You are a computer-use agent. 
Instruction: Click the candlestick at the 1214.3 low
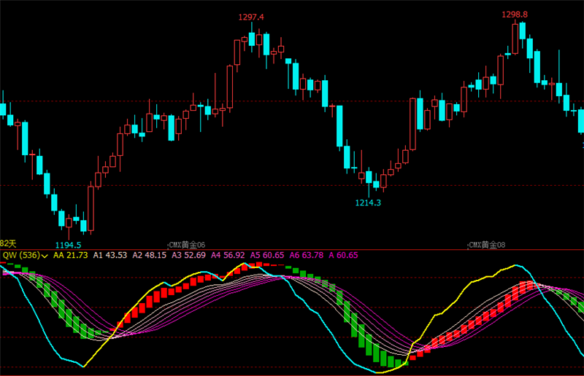369,181
